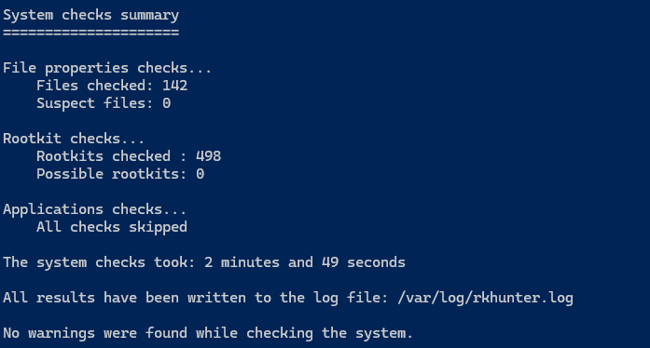Click the 'Applications checks...' line
This screenshot has height=348, width=650.
pyautogui.click(x=94, y=209)
